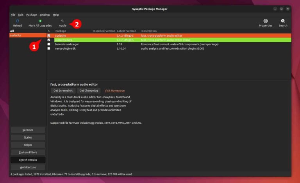Select 'All' in the left filter list
Viewport: 300px width, 183px height.
pos(28,31)
